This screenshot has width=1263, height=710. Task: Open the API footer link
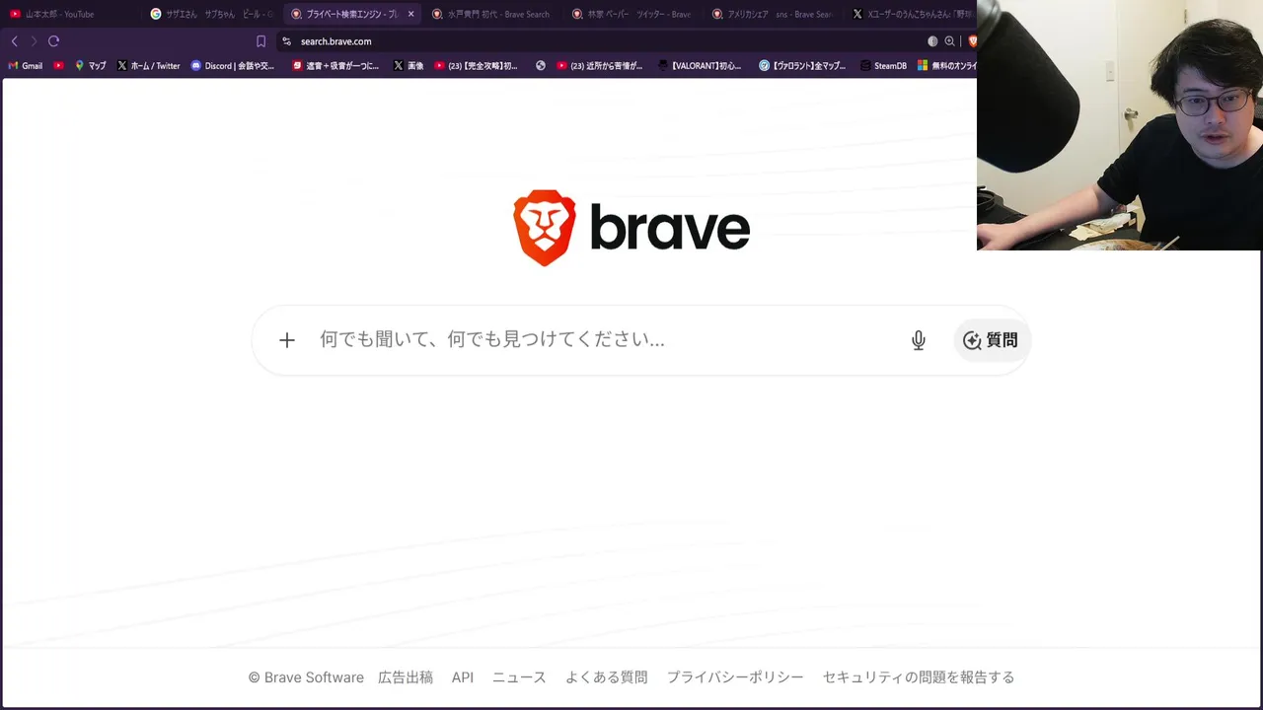pyautogui.click(x=463, y=677)
